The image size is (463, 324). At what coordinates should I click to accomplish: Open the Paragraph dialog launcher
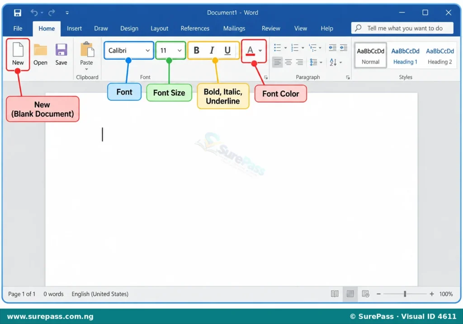tap(348, 77)
